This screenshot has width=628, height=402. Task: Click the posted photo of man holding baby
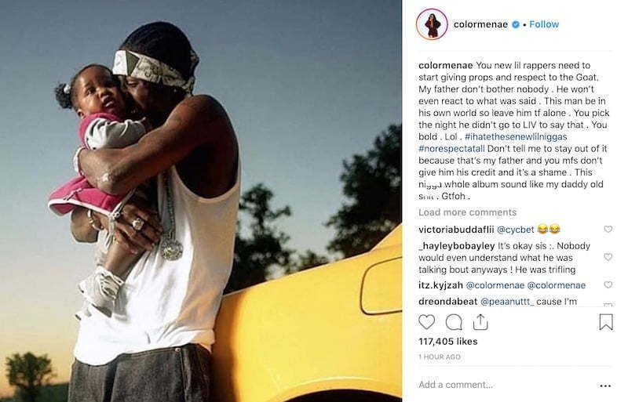tap(201, 201)
